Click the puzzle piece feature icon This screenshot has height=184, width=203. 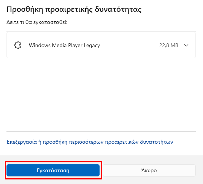17,45
